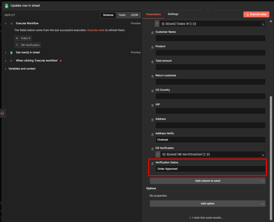Click the cursor icon beside When clicking 'Execute workflow'
Viewport: 274px width, 222px height.
(11, 60)
